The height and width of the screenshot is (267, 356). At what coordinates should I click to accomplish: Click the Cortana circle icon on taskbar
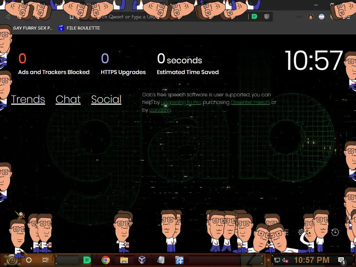click(29, 260)
